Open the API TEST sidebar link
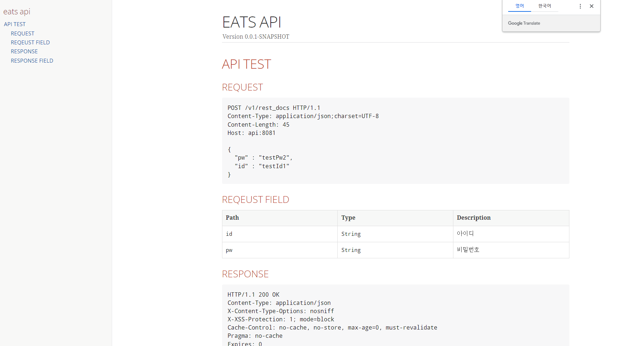 15,24
